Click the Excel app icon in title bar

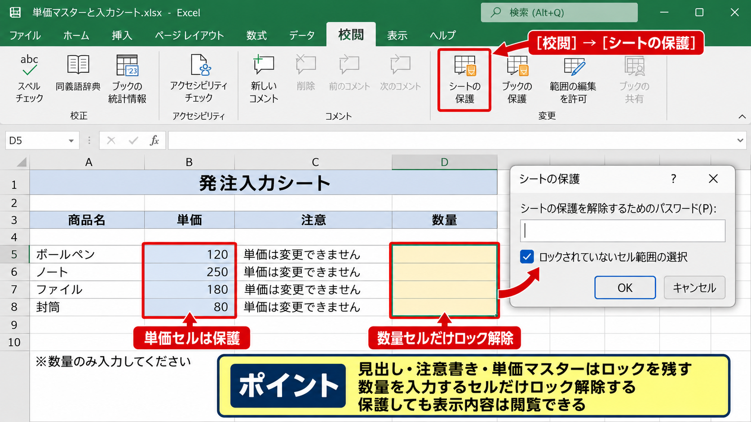click(15, 13)
